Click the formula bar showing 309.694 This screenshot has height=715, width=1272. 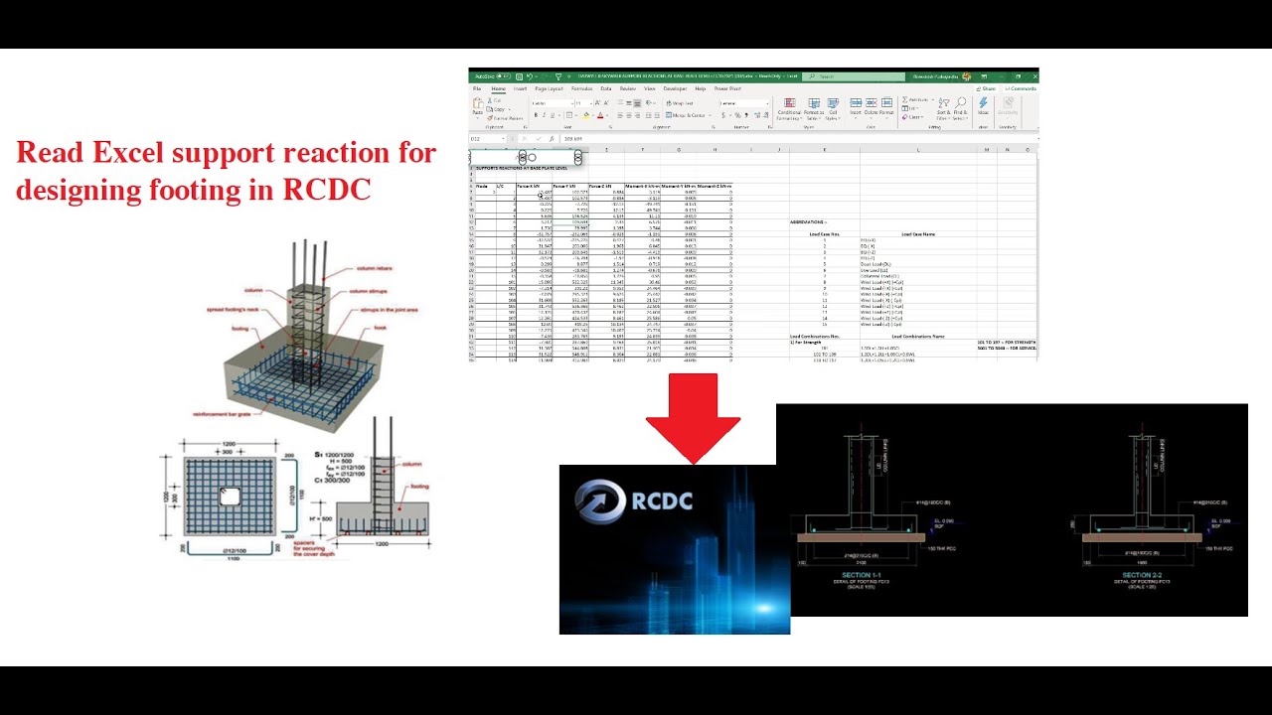800,139
